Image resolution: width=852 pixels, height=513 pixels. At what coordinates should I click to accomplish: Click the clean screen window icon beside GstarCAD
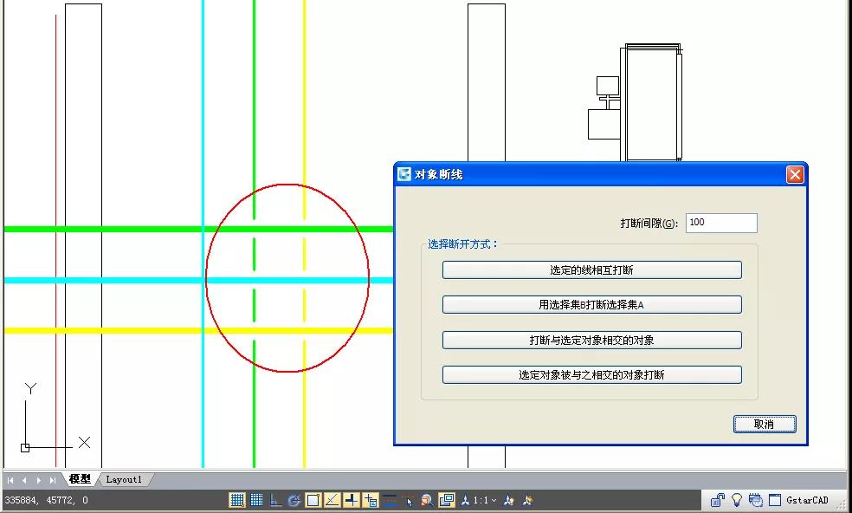[775, 500]
